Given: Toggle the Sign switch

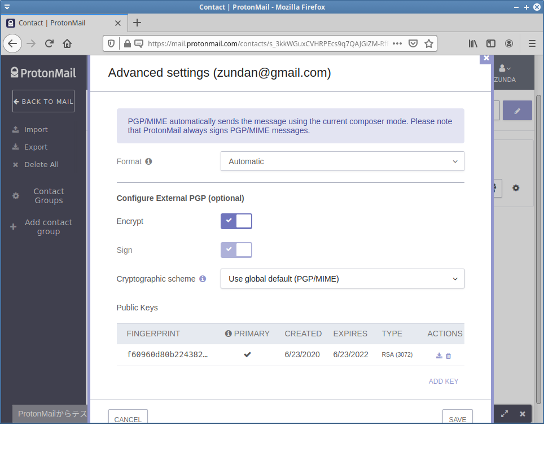Looking at the screenshot, I should tap(236, 250).
